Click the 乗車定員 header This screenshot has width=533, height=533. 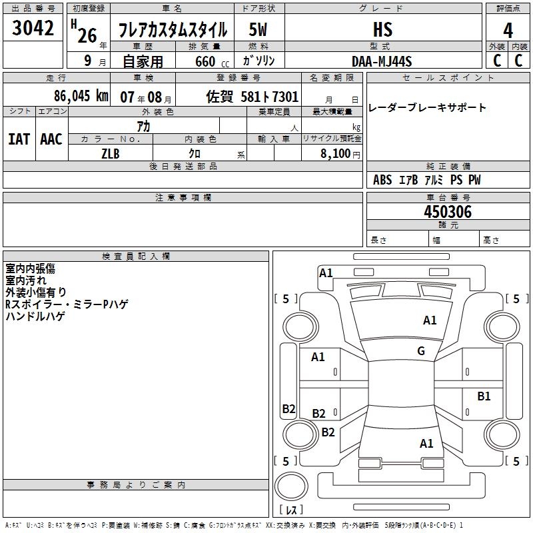[274, 111]
